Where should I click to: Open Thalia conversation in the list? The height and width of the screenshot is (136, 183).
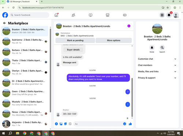(25, 62)
